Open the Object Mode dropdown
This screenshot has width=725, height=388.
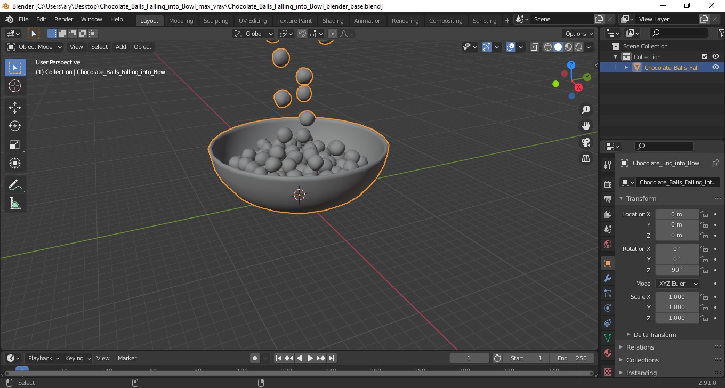(35, 47)
